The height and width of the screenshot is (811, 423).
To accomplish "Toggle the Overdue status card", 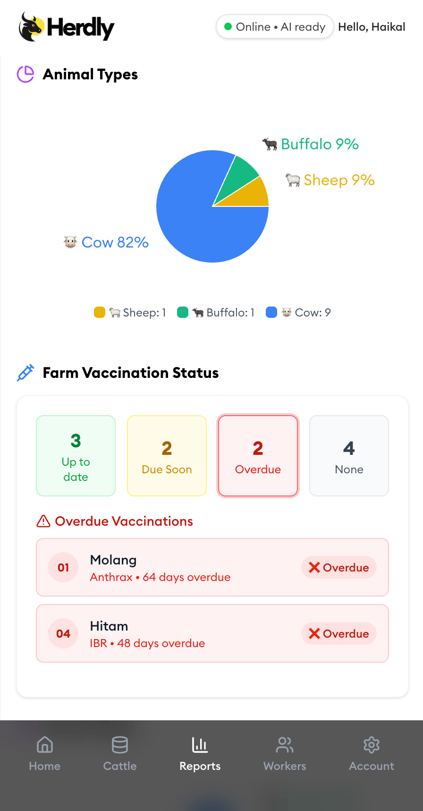I will [x=258, y=456].
